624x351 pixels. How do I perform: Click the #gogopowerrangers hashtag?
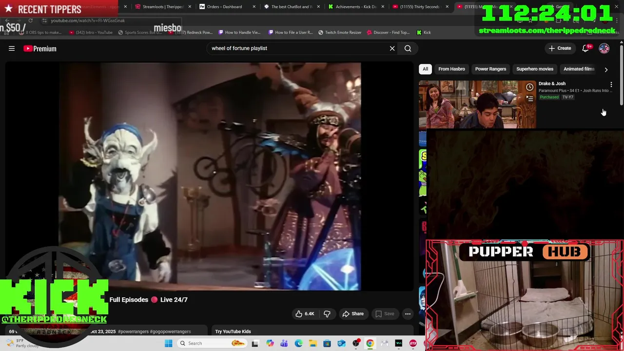(171, 331)
